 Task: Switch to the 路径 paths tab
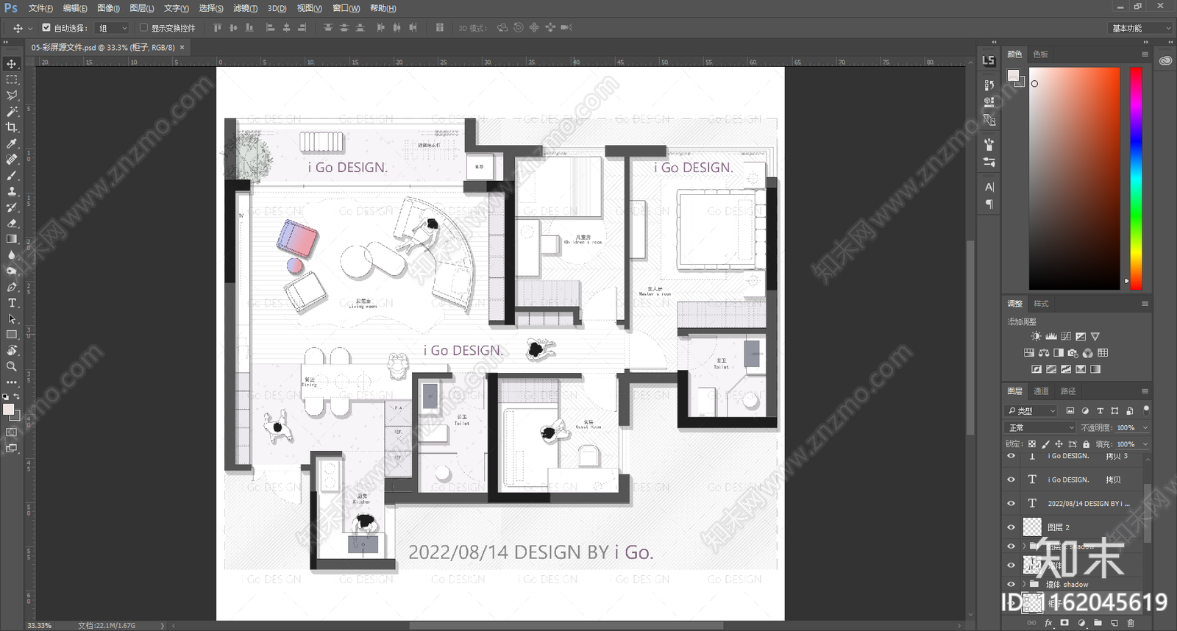point(1068,391)
